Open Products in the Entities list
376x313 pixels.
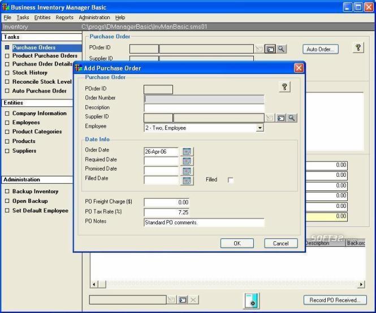[24, 141]
